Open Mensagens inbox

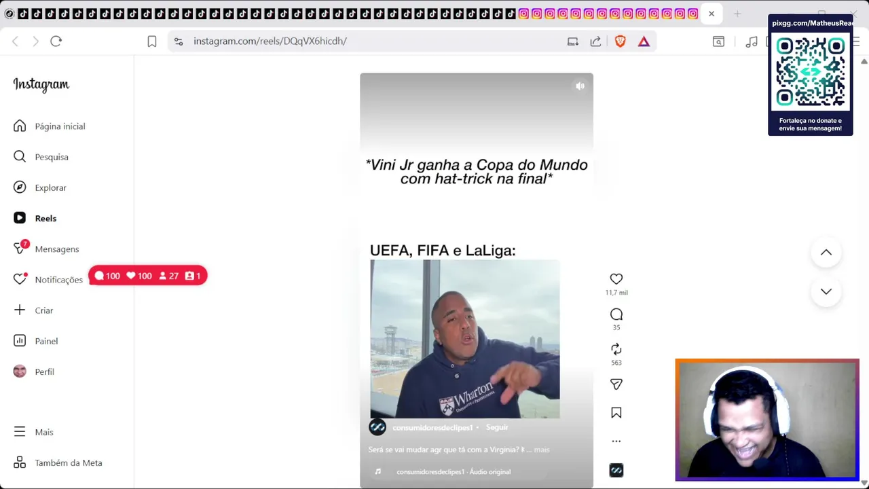tap(46, 249)
